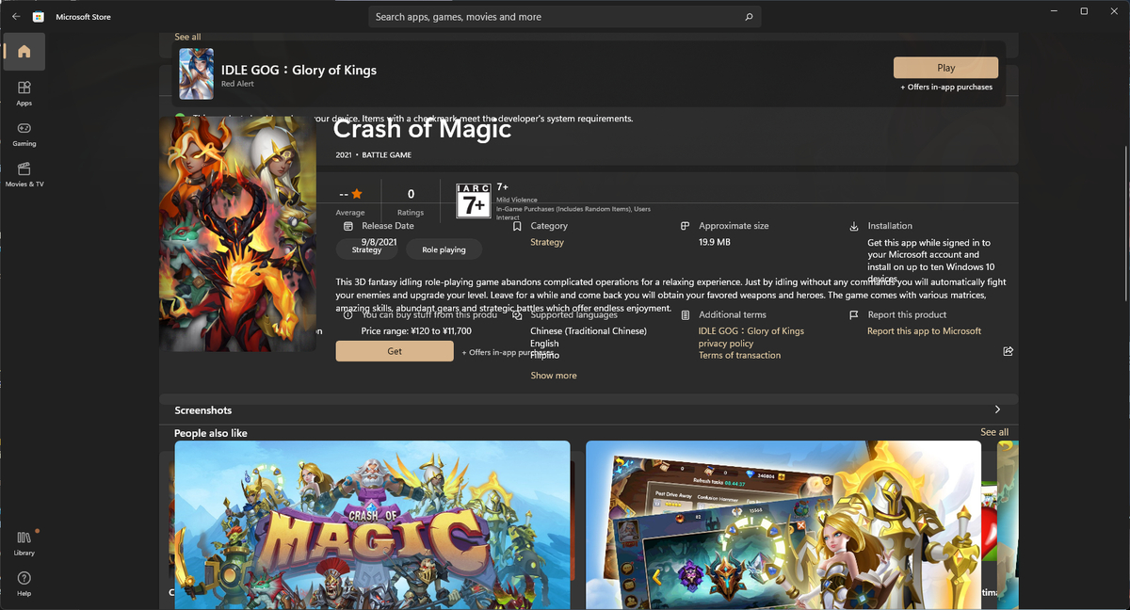Open the Library in sidebar
The height and width of the screenshot is (610, 1130).
tap(24, 543)
